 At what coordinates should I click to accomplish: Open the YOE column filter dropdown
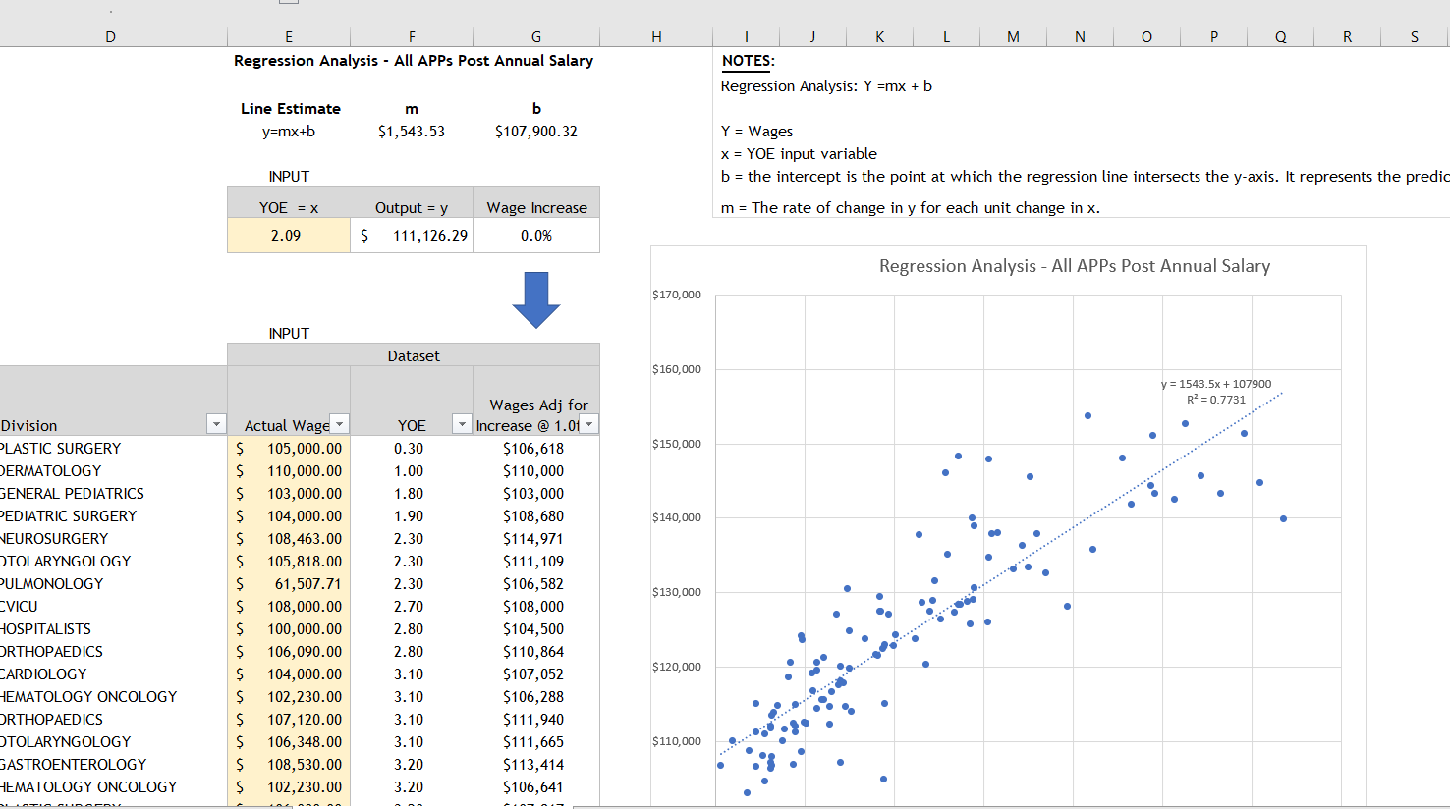[x=462, y=423]
